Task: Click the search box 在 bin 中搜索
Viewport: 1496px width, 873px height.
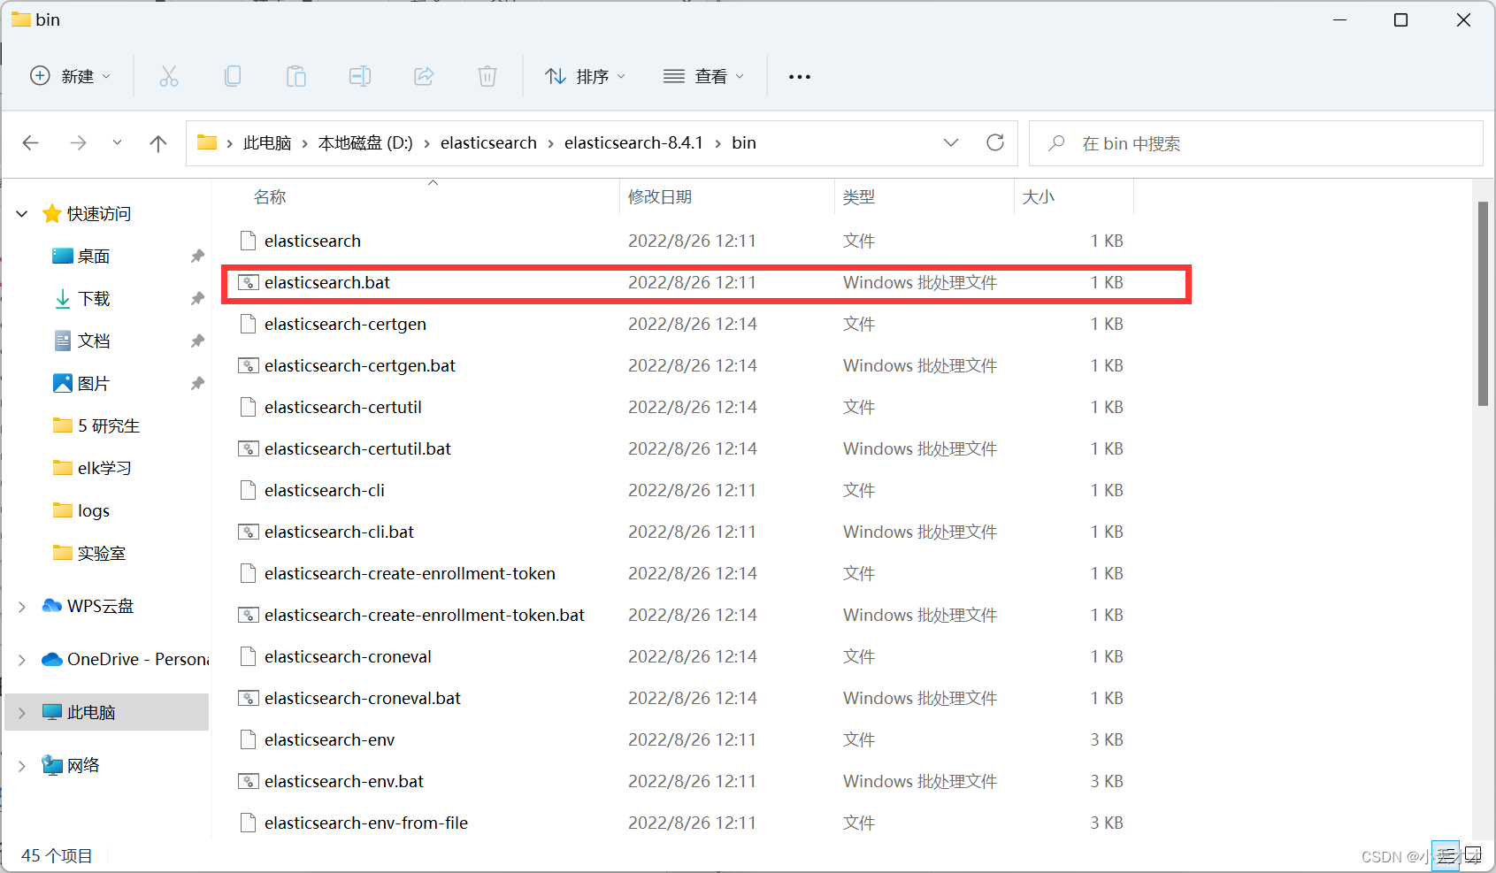Action: pyautogui.click(x=1256, y=143)
